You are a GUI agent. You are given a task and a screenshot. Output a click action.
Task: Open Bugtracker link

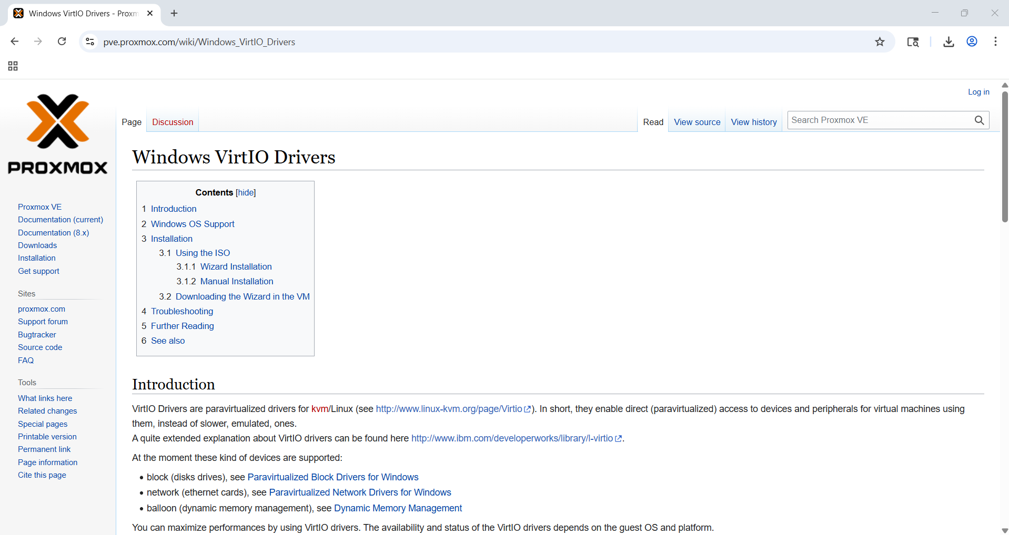[37, 335]
